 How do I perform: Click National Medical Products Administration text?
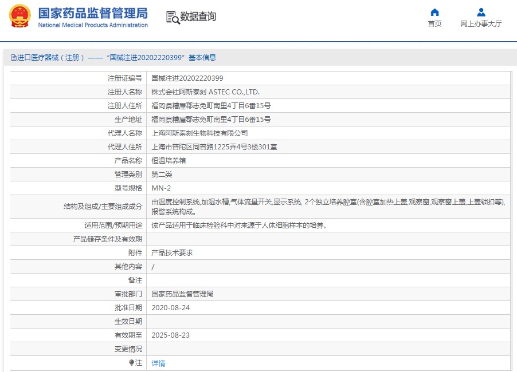(x=93, y=25)
